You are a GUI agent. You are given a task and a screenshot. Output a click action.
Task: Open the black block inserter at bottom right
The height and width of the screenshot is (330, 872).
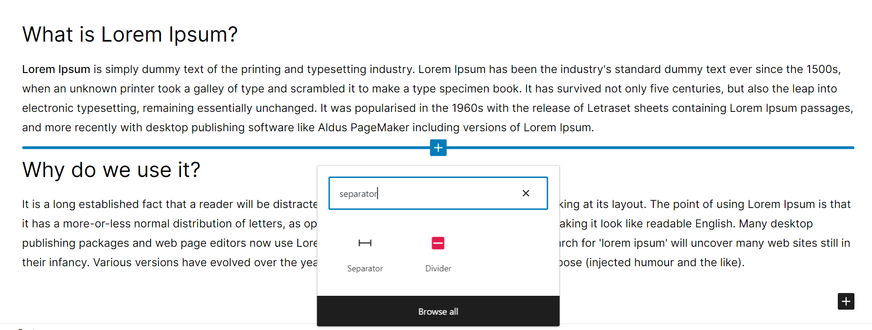846,301
